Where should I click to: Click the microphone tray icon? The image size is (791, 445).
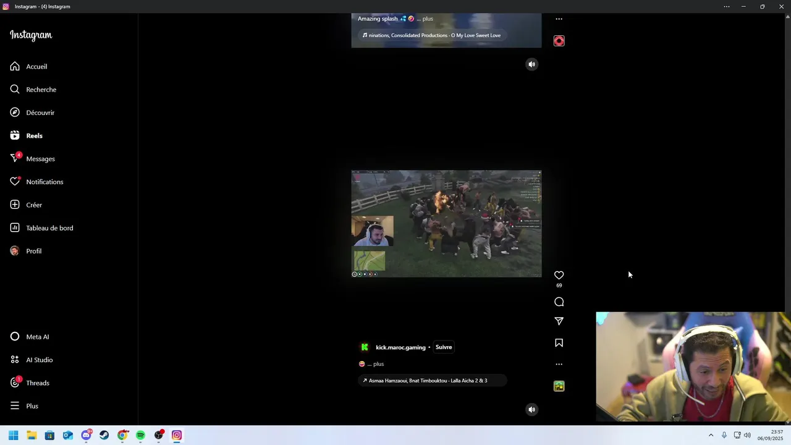click(x=724, y=435)
